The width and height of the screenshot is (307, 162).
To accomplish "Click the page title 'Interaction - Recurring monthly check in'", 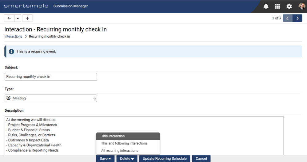I will 56,29.
